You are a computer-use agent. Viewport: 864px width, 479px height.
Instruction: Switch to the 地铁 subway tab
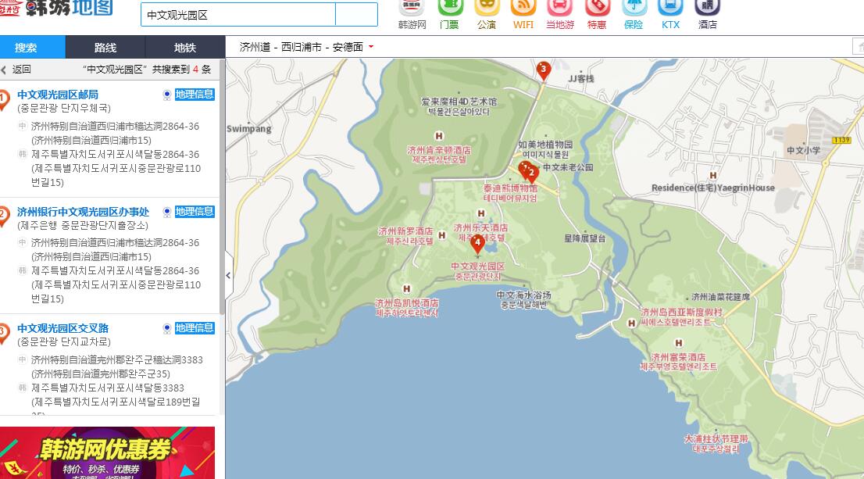click(185, 48)
